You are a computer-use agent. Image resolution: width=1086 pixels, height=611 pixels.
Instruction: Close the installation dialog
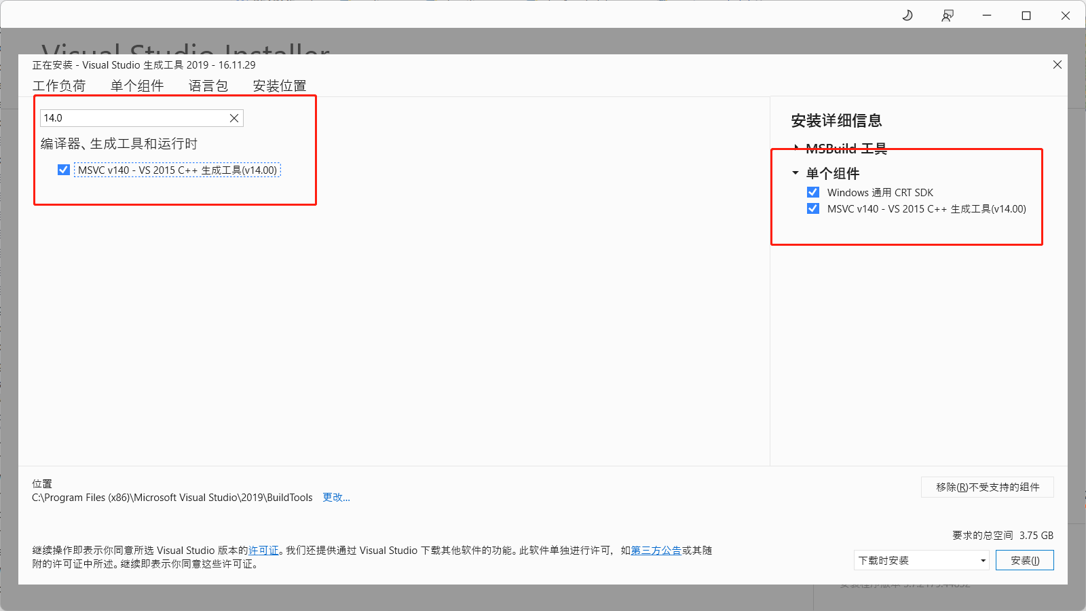1057,64
